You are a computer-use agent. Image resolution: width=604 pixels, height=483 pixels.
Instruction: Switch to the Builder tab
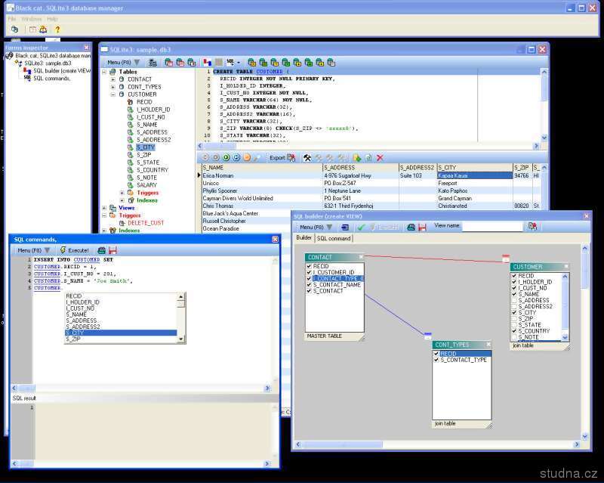(304, 237)
